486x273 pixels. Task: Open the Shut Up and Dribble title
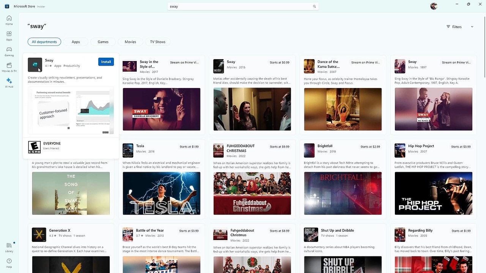[338, 231]
